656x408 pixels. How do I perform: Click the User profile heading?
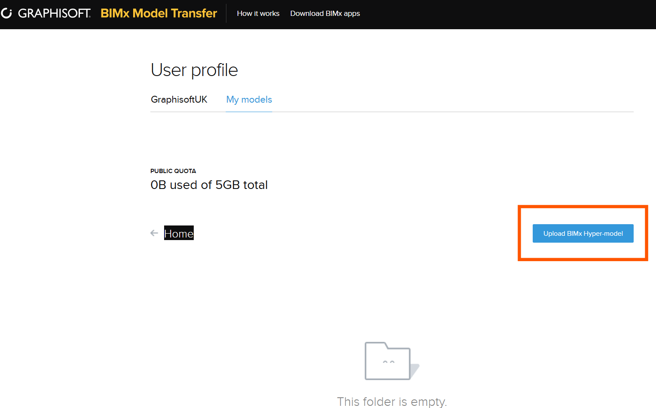tap(194, 70)
